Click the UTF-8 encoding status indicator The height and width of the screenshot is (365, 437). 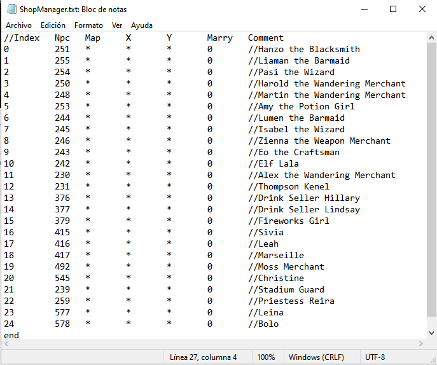375,357
